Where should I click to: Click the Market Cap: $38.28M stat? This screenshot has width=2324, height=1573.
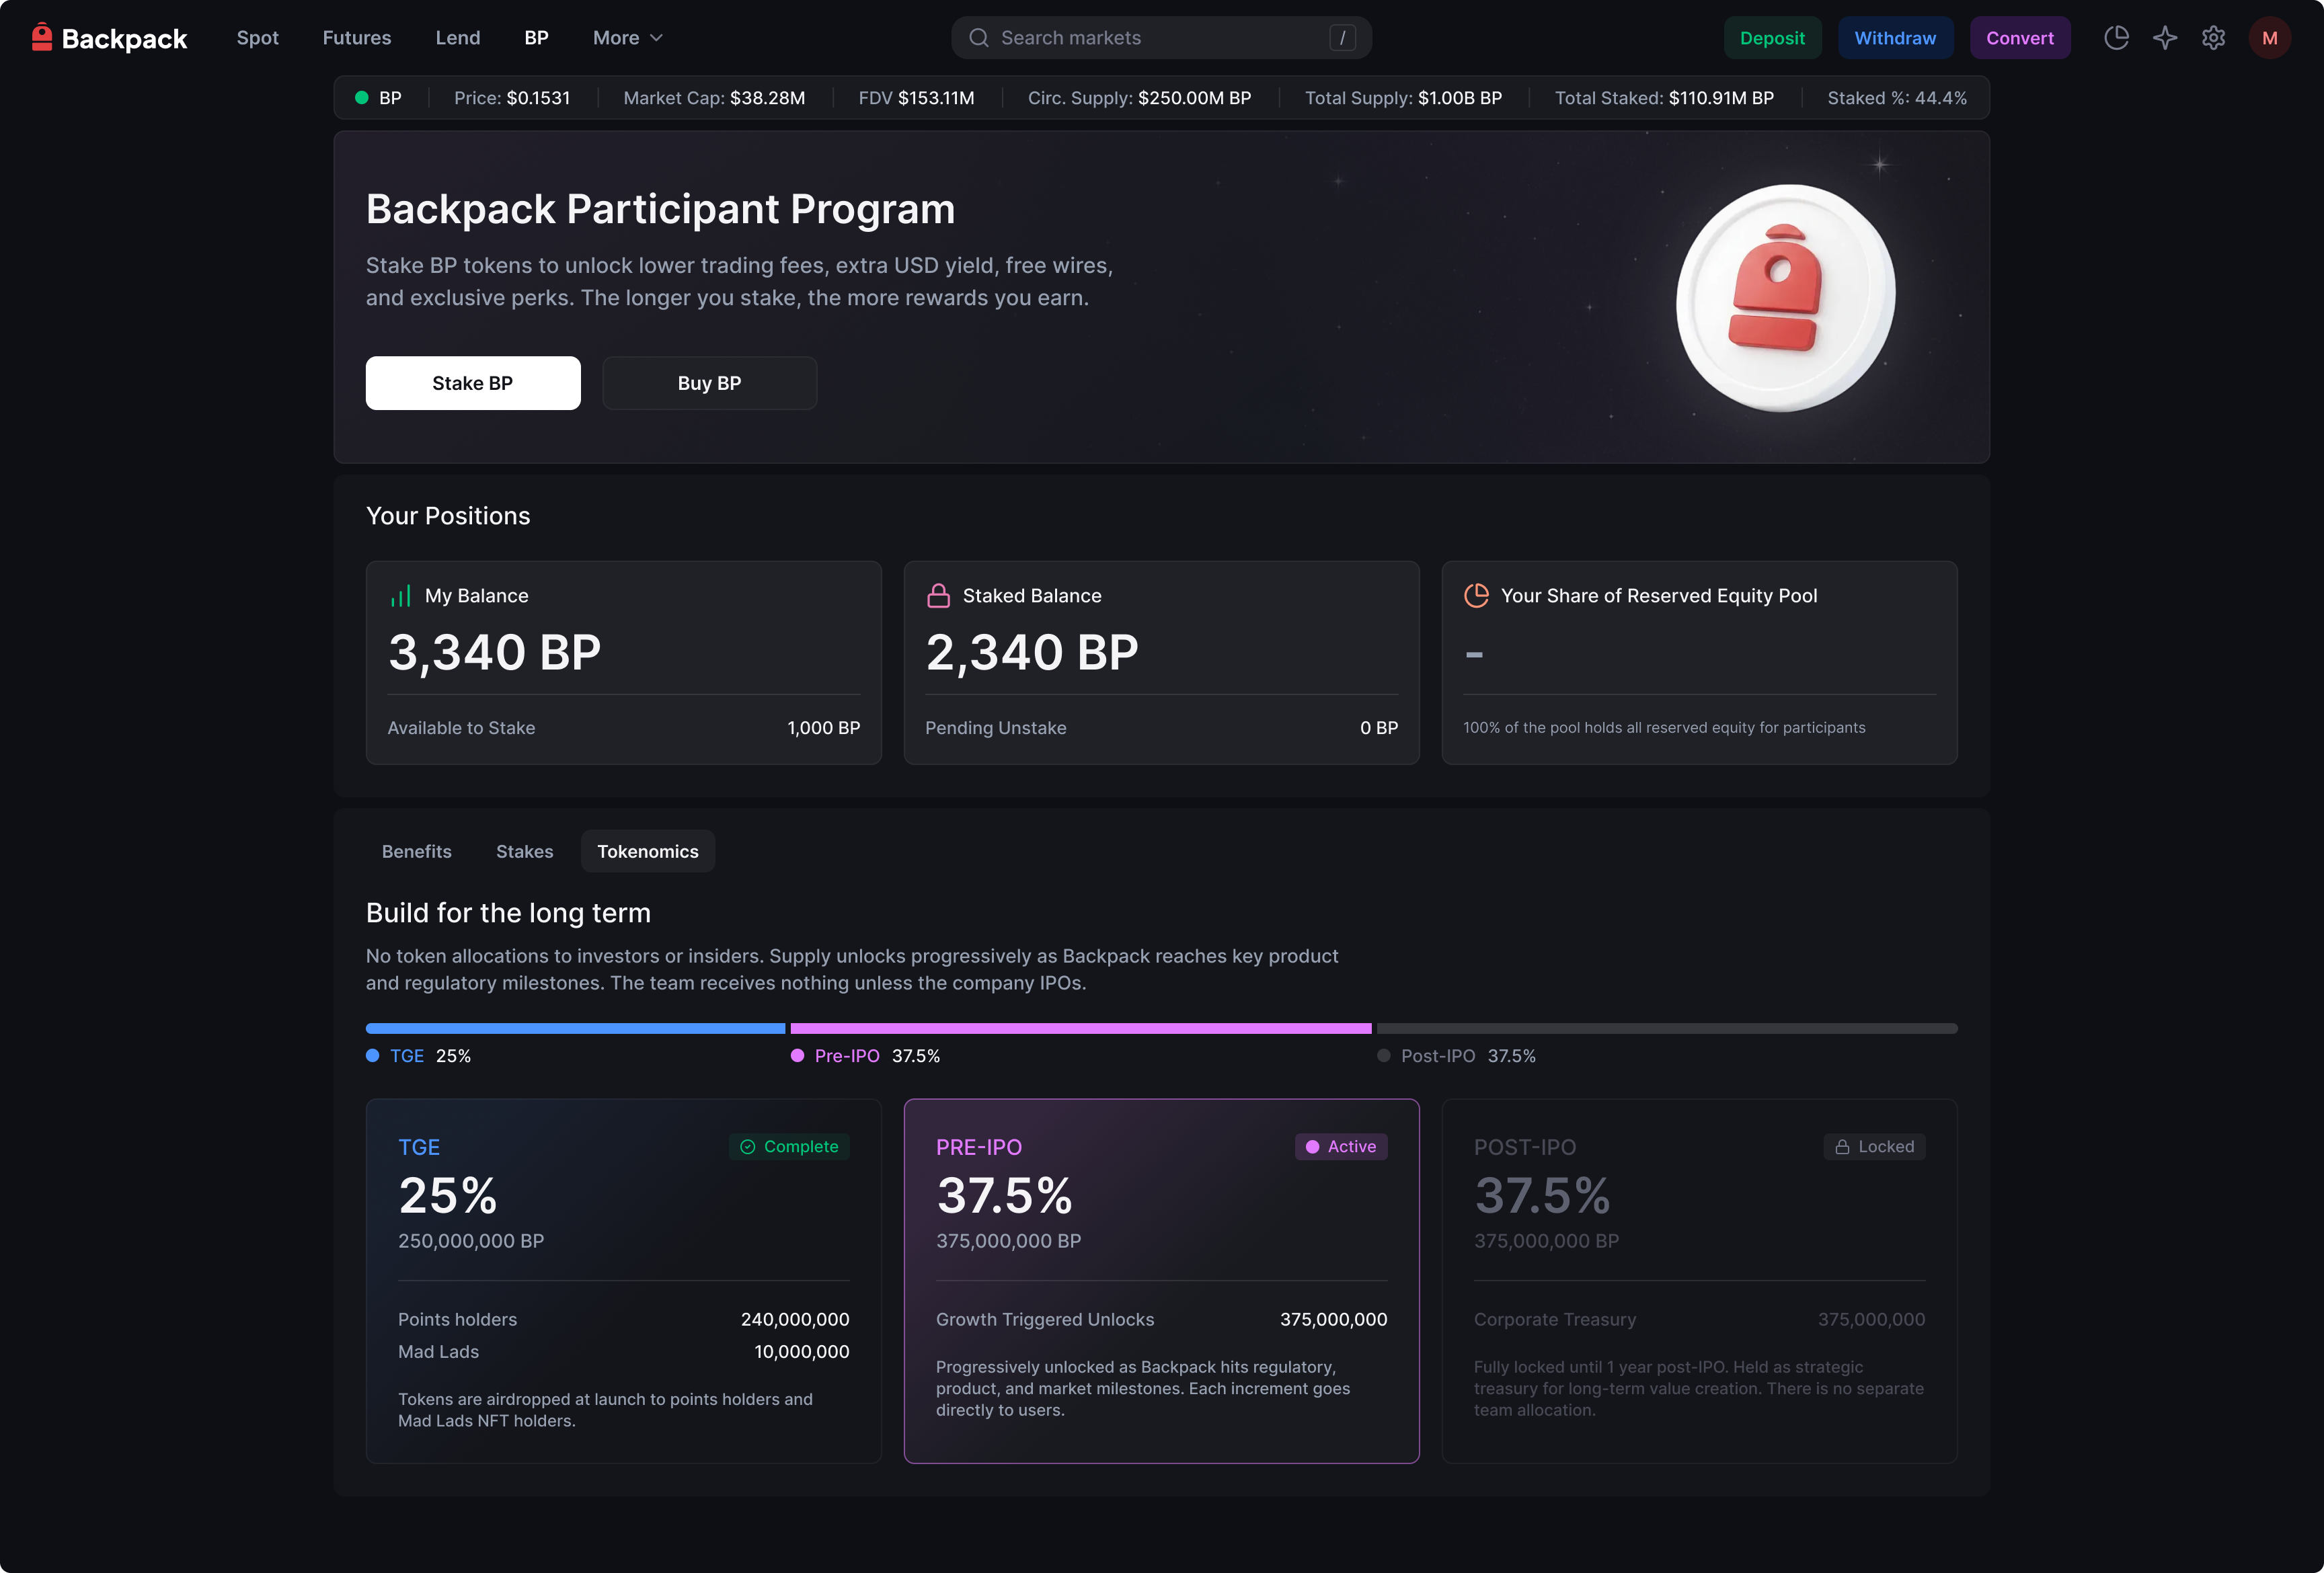click(x=714, y=98)
